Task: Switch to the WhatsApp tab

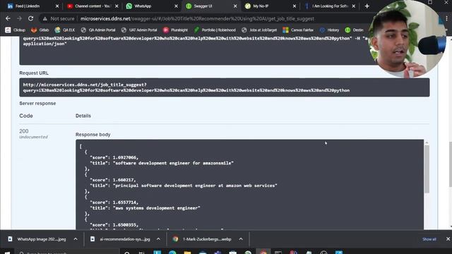Action: (x=143, y=6)
